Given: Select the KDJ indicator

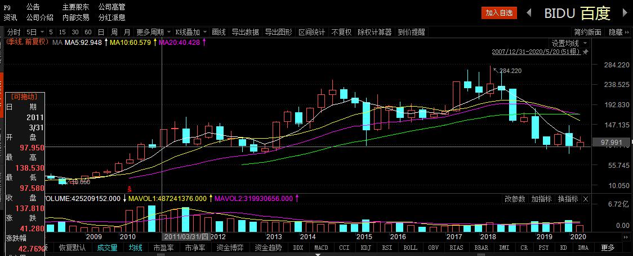Looking at the screenshot, I should click(367, 248).
